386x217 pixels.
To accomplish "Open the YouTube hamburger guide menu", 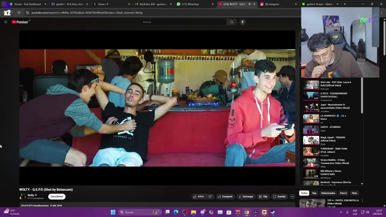I will click(6, 22).
